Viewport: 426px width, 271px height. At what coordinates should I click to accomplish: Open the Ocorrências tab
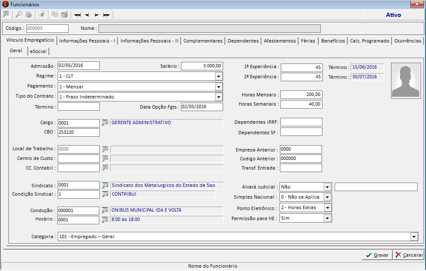click(x=408, y=41)
